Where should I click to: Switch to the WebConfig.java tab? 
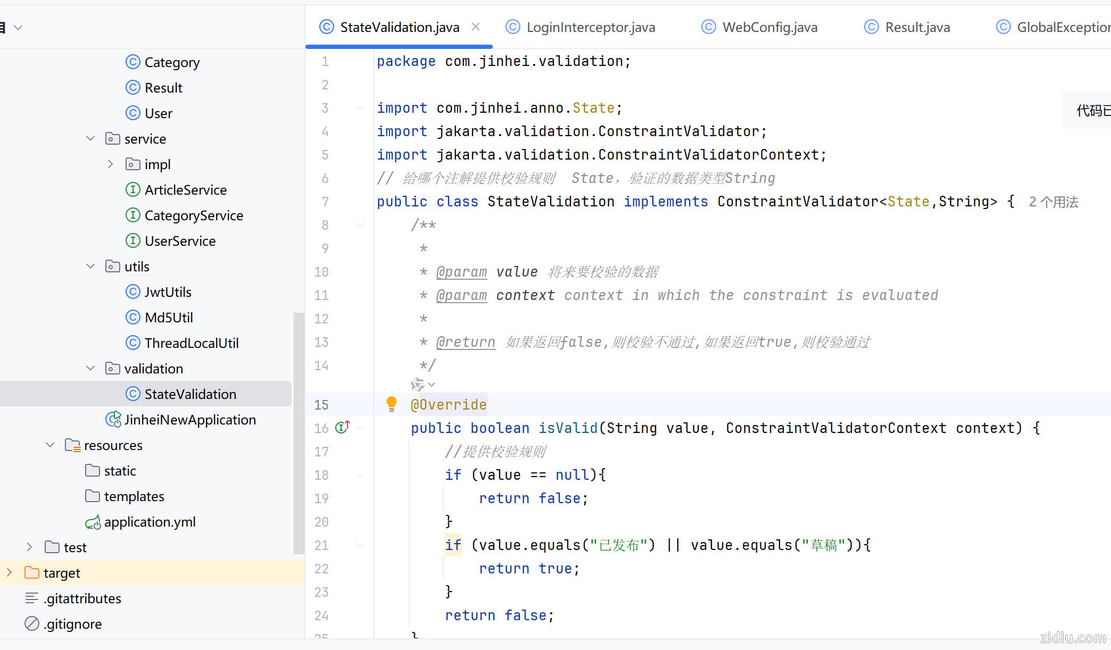click(769, 27)
